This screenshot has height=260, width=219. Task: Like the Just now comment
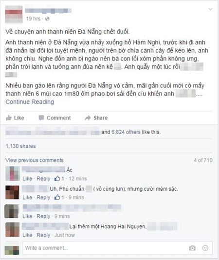click(x=27, y=235)
